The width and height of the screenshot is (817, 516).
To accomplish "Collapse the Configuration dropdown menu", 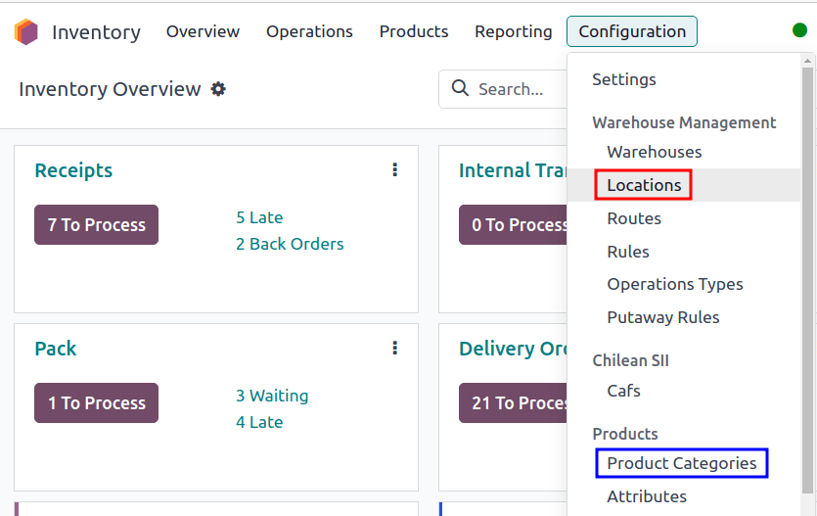I will 631,31.
